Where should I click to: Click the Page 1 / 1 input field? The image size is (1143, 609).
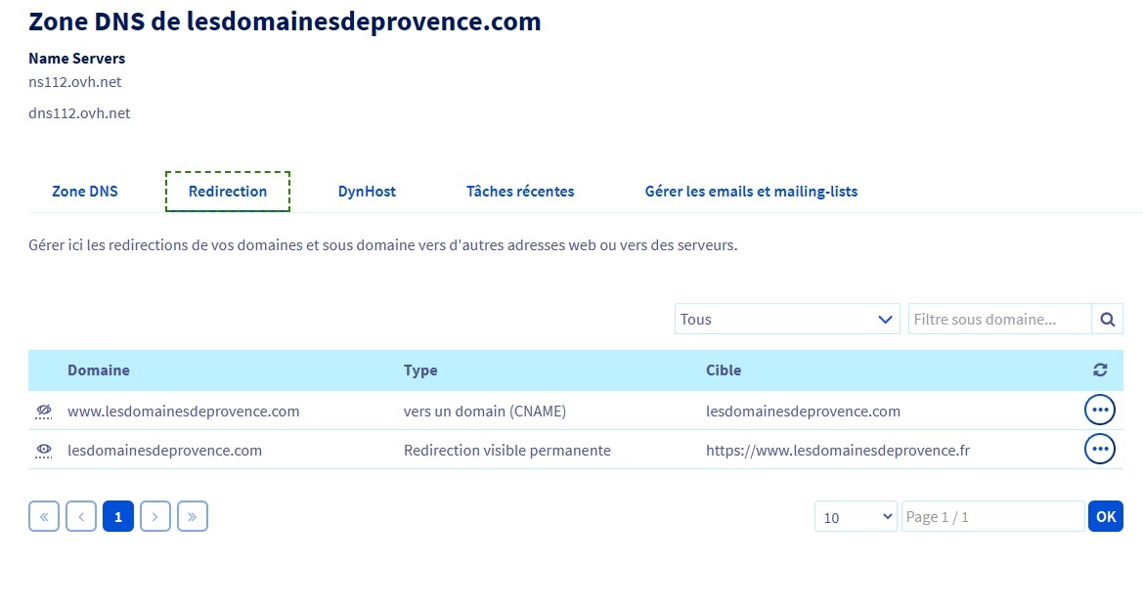pyautogui.click(x=992, y=516)
